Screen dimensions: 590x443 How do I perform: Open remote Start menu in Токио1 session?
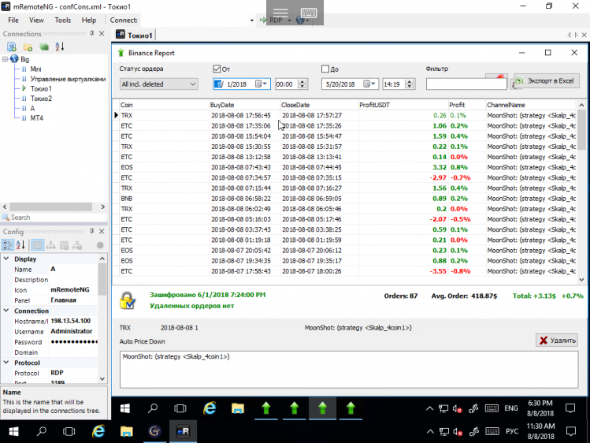(125, 408)
